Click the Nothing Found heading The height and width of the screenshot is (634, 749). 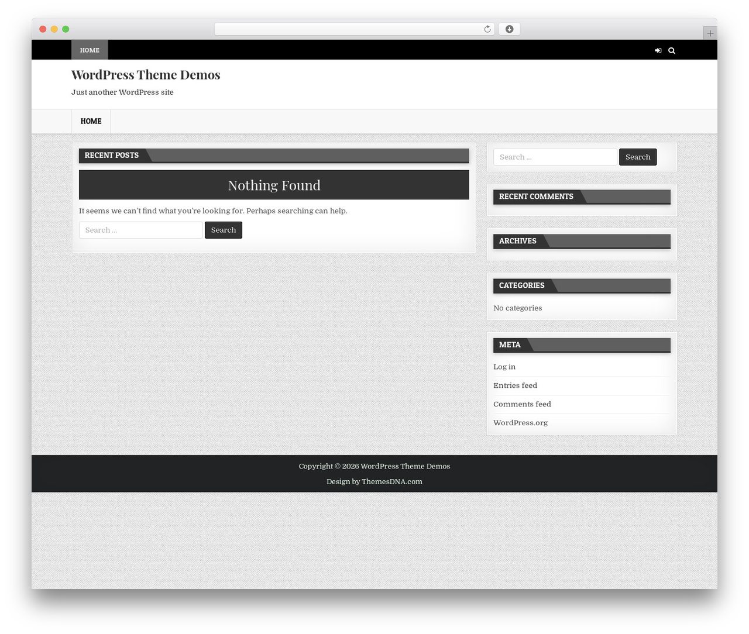pyautogui.click(x=274, y=185)
